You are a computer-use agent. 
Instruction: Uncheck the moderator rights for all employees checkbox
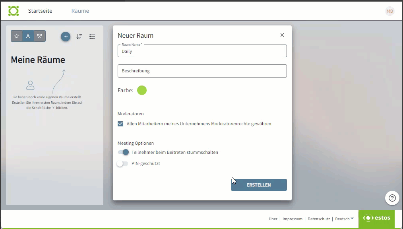pos(120,124)
